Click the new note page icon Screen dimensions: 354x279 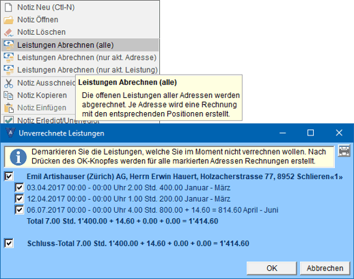[8, 7]
